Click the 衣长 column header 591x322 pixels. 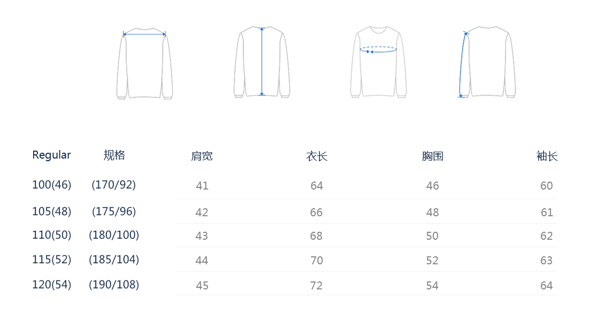[317, 156]
